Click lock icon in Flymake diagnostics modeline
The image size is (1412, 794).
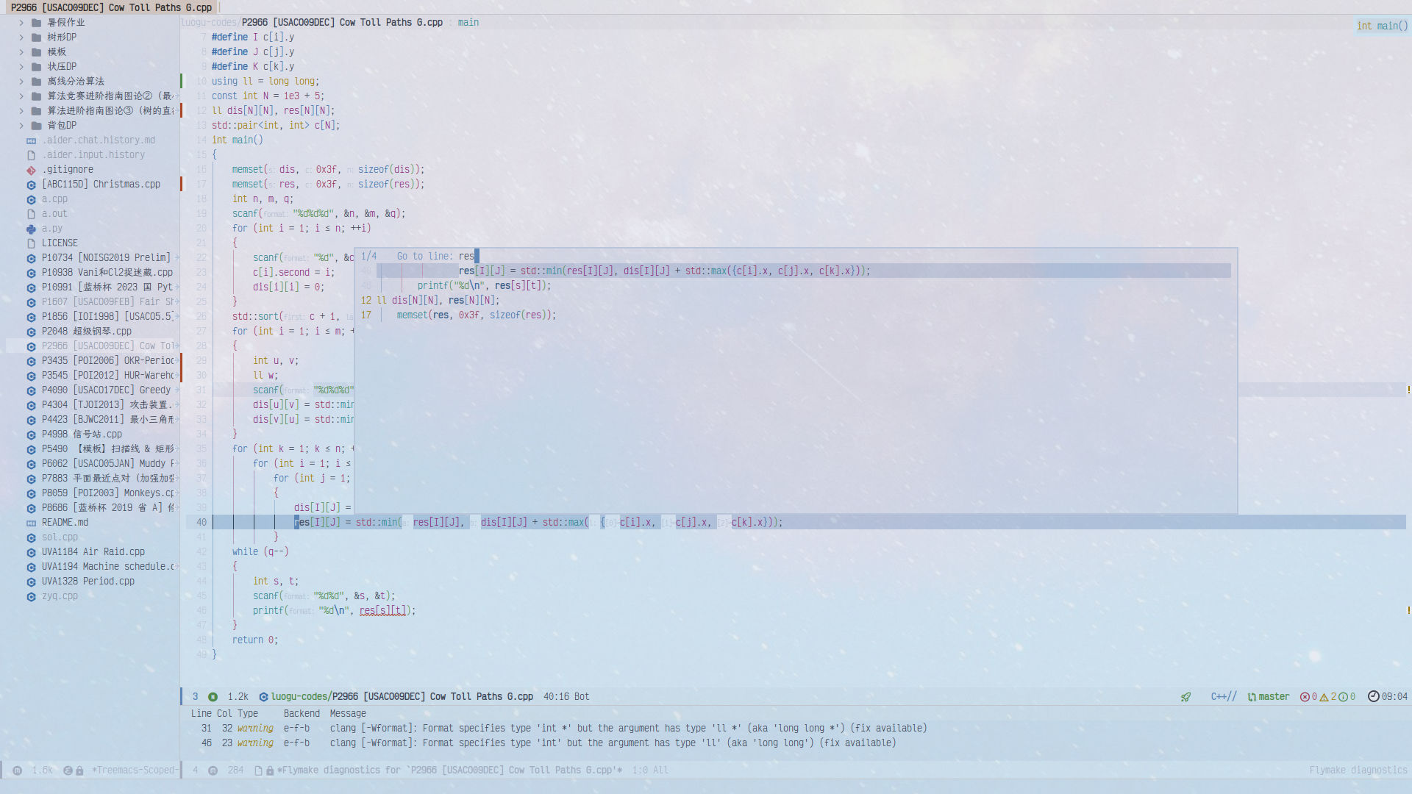point(270,770)
